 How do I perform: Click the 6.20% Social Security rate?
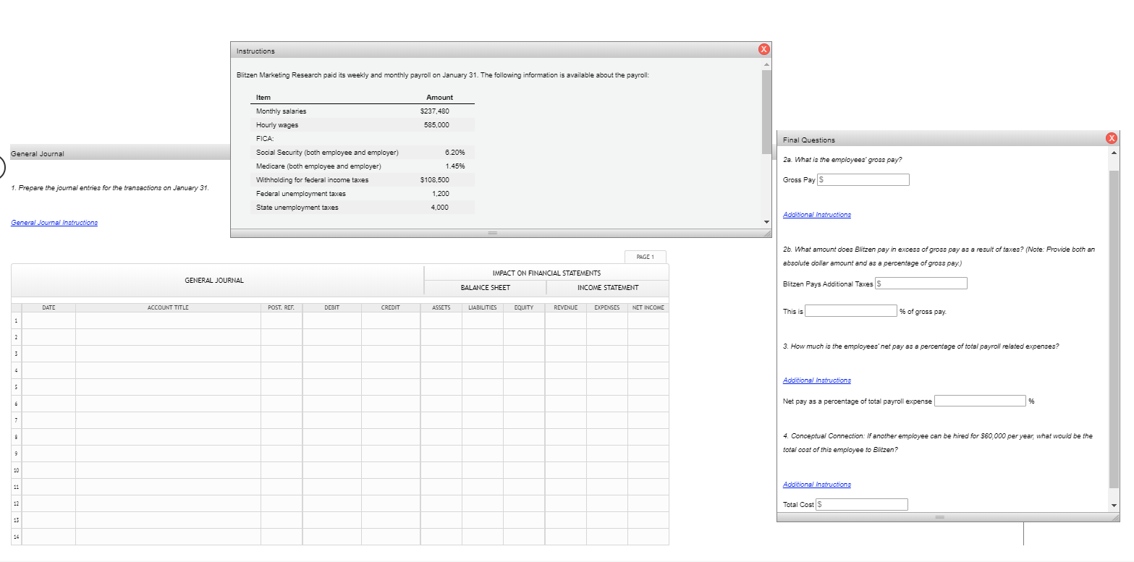(x=454, y=153)
